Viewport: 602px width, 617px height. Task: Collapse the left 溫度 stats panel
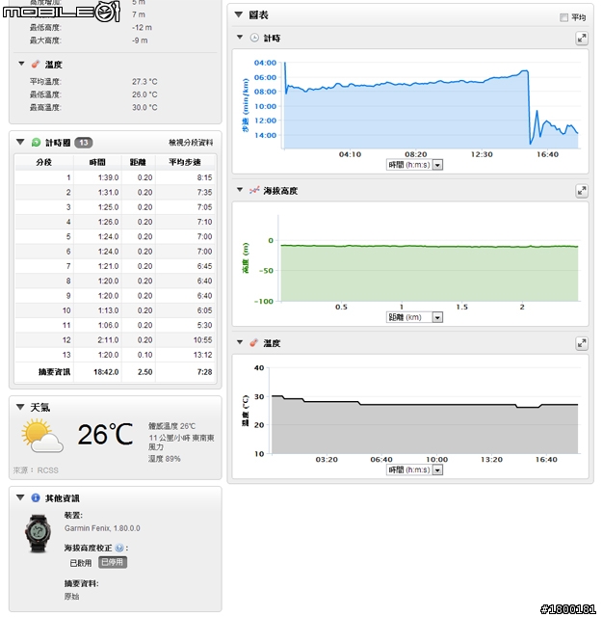point(21,64)
